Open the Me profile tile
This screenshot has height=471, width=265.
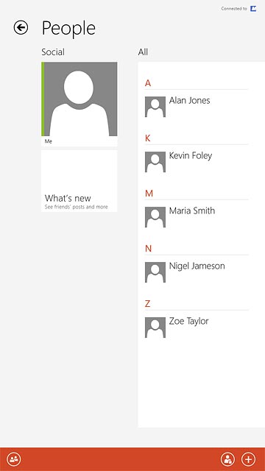pyautogui.click(x=79, y=105)
